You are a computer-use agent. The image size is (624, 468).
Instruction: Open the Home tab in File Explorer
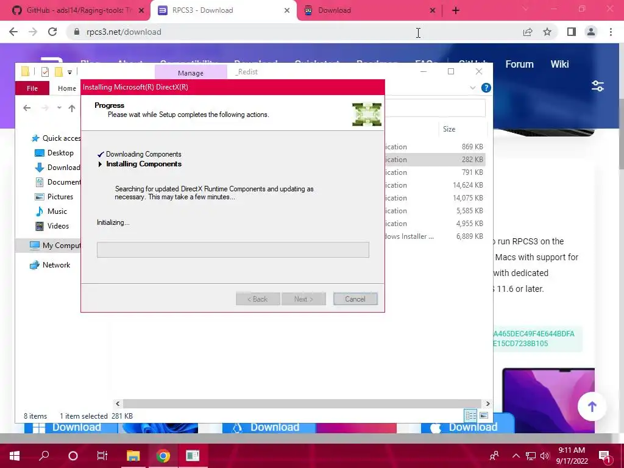pos(67,88)
